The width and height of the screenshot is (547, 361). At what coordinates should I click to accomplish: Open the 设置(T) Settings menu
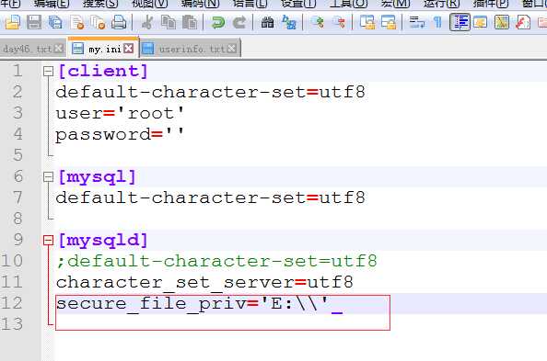point(298,4)
